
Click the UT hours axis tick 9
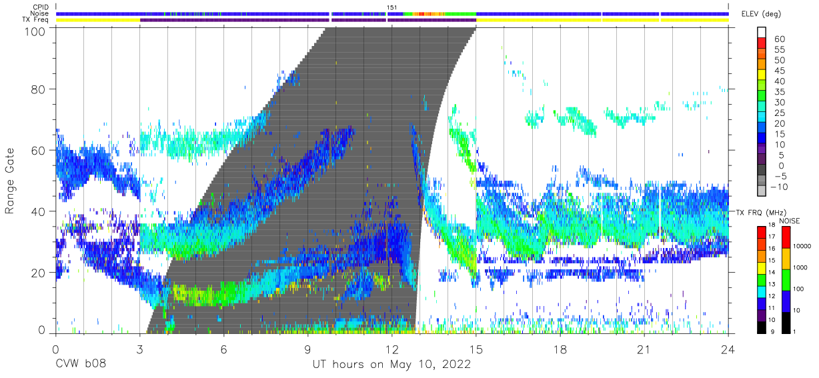(x=307, y=349)
